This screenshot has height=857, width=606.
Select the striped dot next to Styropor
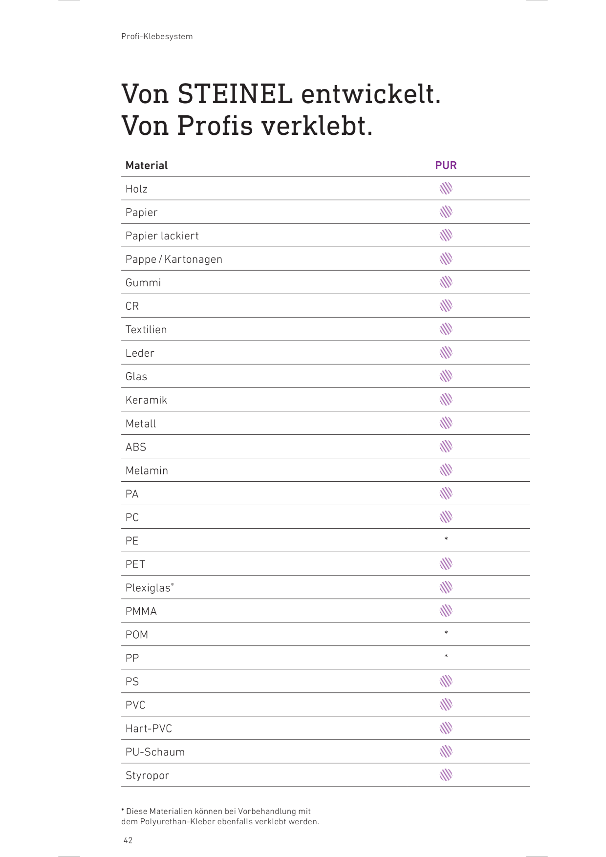[x=446, y=775]
